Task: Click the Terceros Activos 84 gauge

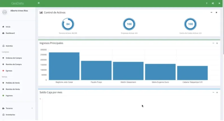Action: (68, 24)
